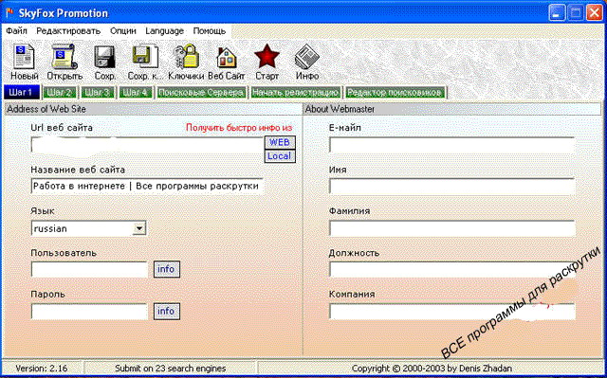Click 'Version: 2.16' in the status bar
The width and height of the screenshot is (607, 378).
(x=42, y=369)
